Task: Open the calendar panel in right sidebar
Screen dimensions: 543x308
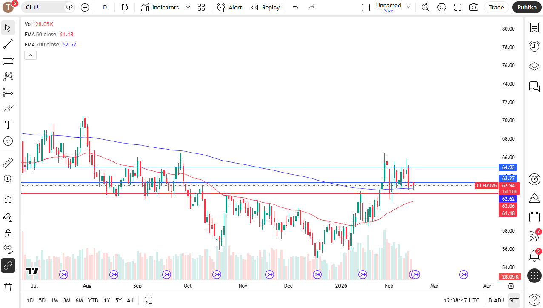Action: (x=534, y=217)
